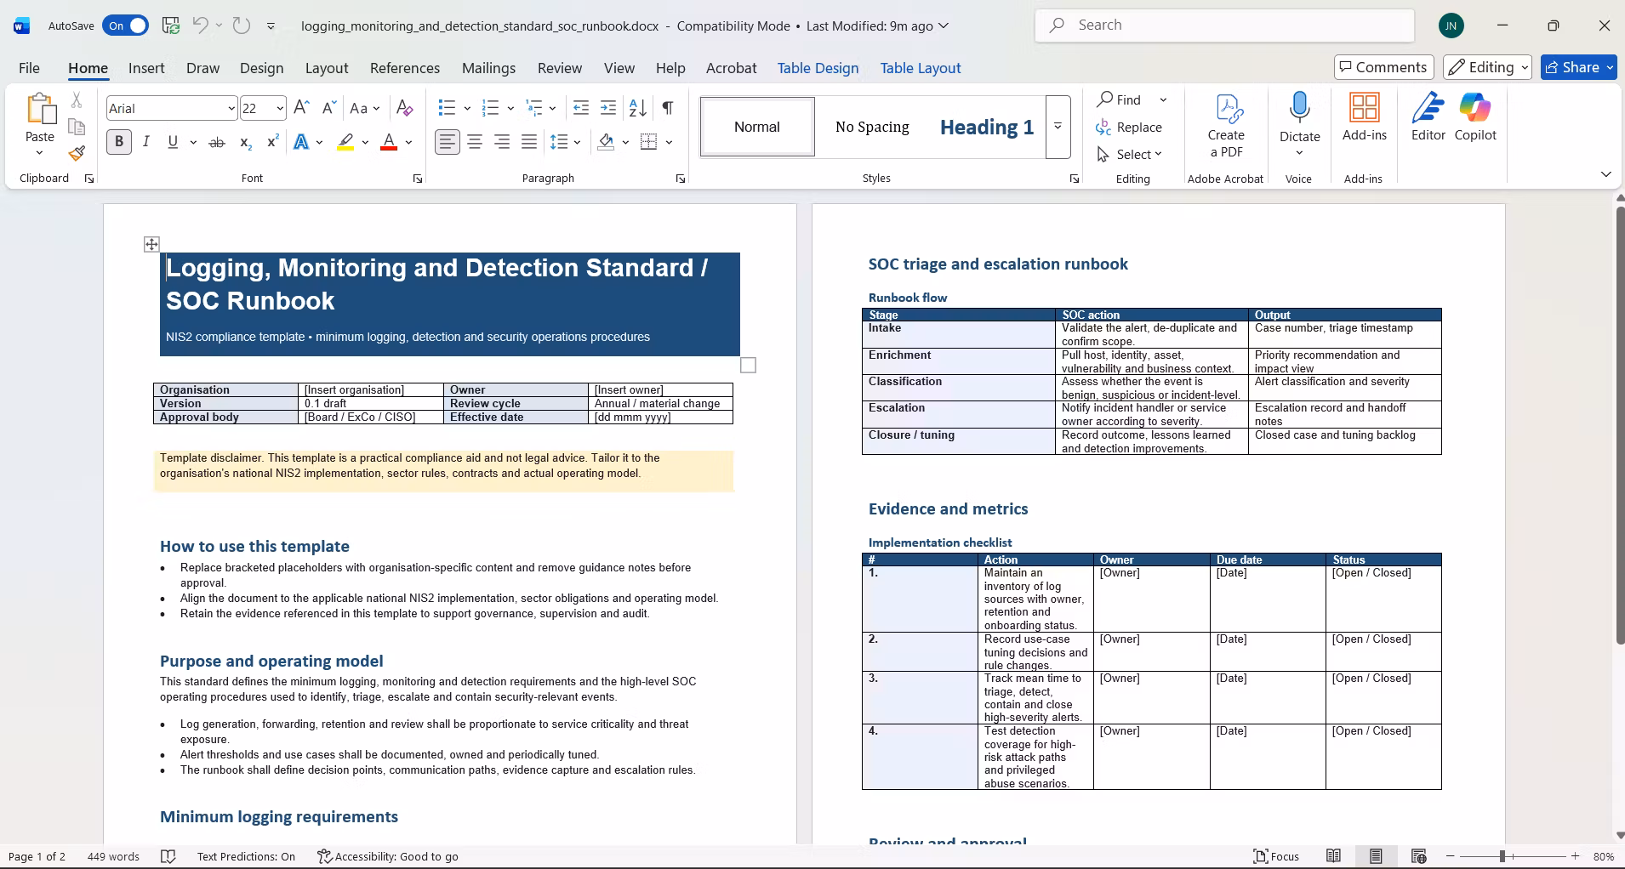Toggle the AutoSave switch

click(x=125, y=26)
